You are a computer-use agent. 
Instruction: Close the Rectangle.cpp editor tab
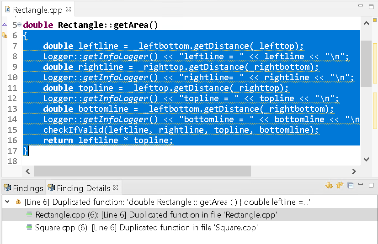tap(69, 9)
